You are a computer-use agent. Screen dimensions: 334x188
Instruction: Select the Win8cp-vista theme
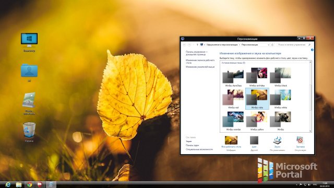(257, 99)
